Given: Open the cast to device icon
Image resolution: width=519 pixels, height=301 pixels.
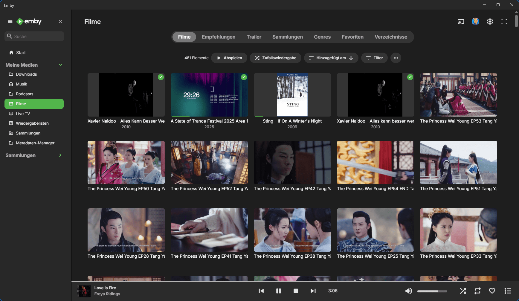Looking at the screenshot, I should pos(461,22).
